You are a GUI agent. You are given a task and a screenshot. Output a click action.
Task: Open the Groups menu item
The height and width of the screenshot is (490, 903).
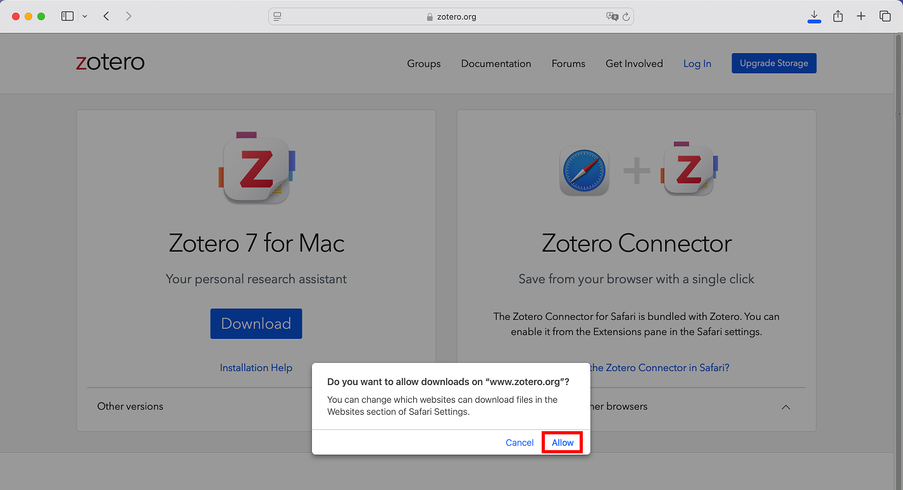tap(423, 63)
